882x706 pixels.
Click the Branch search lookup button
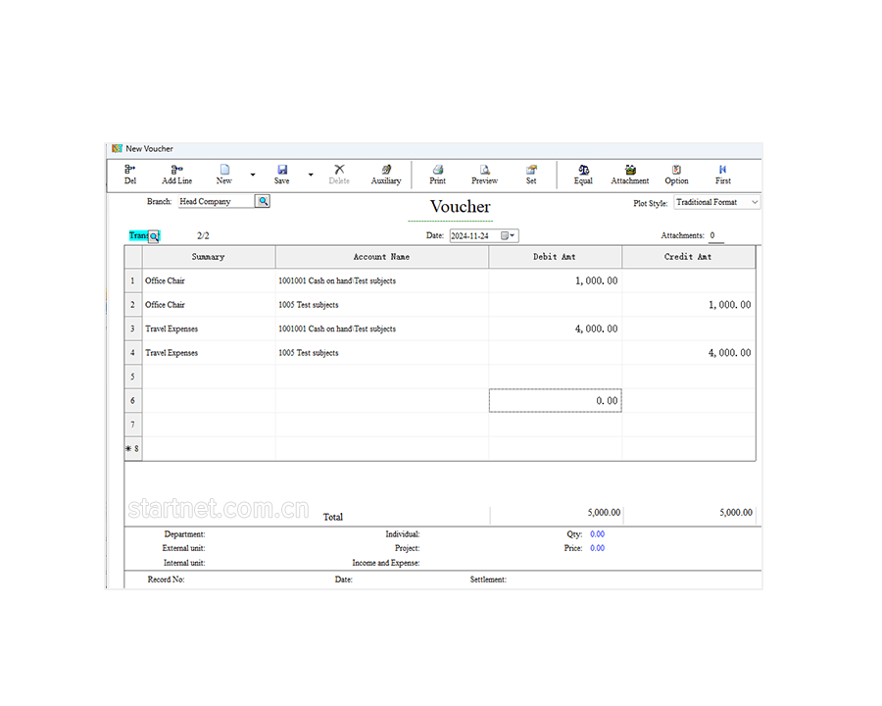coord(263,201)
